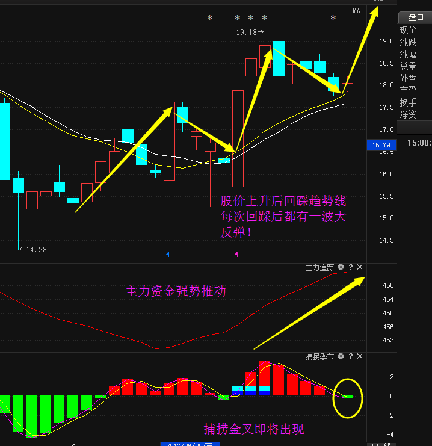
Task: Click help question mark beside 捕捞季节
Action: click(351, 356)
